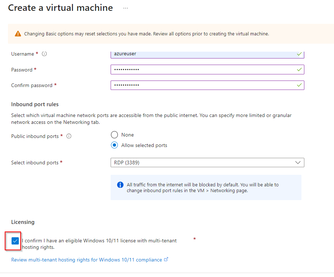
Task: Click the green checkmark in the Username field
Action: click(299, 54)
